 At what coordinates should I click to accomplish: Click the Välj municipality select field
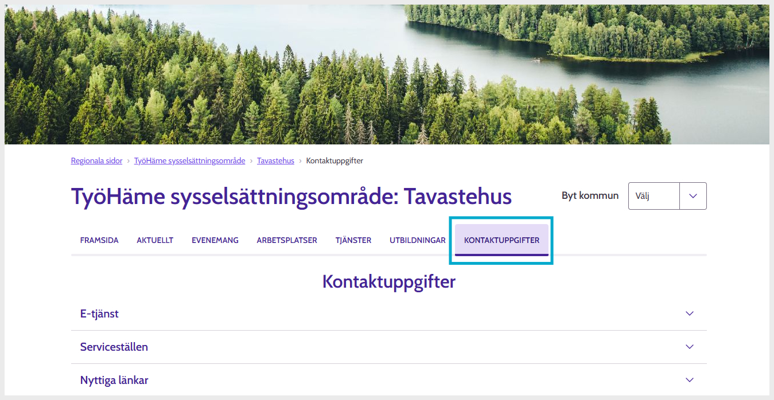tap(667, 196)
